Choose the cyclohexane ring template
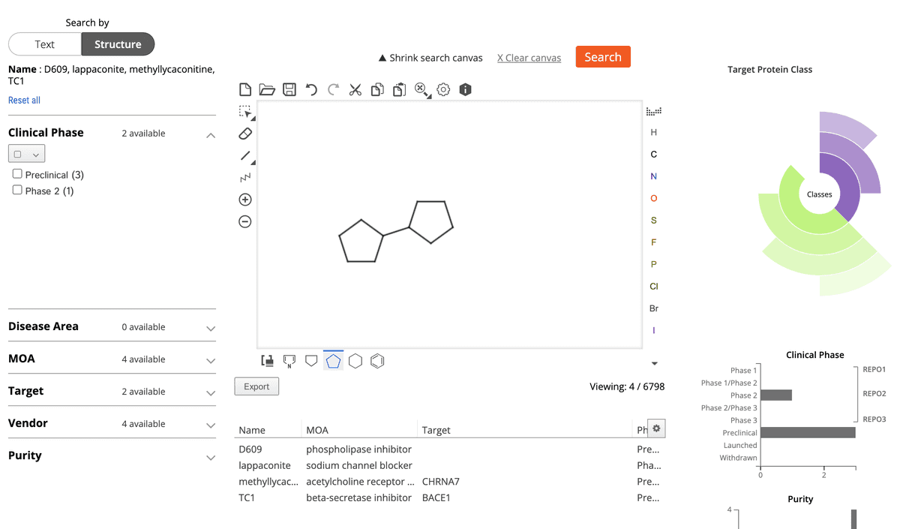This screenshot has height=529, width=900. (x=355, y=361)
